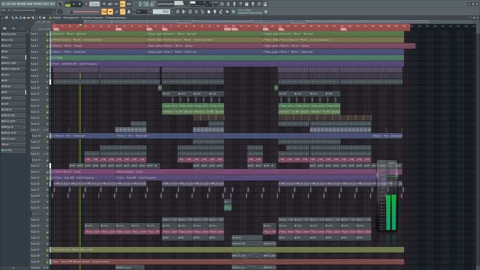Open the VIEW menu

coord(30,4)
